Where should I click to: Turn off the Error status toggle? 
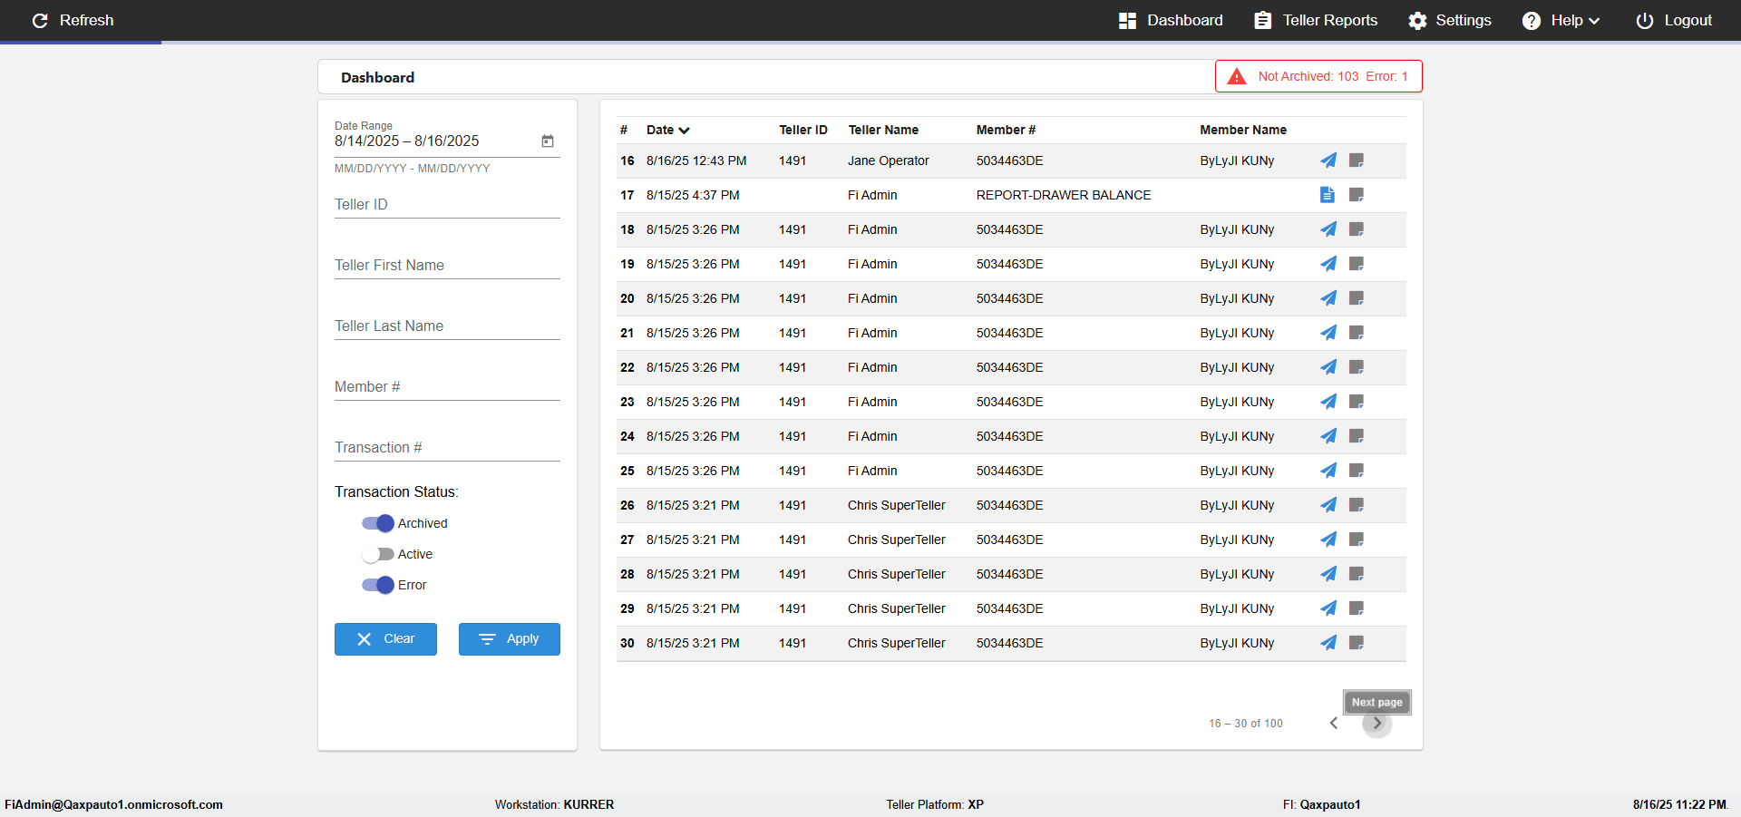click(x=378, y=585)
